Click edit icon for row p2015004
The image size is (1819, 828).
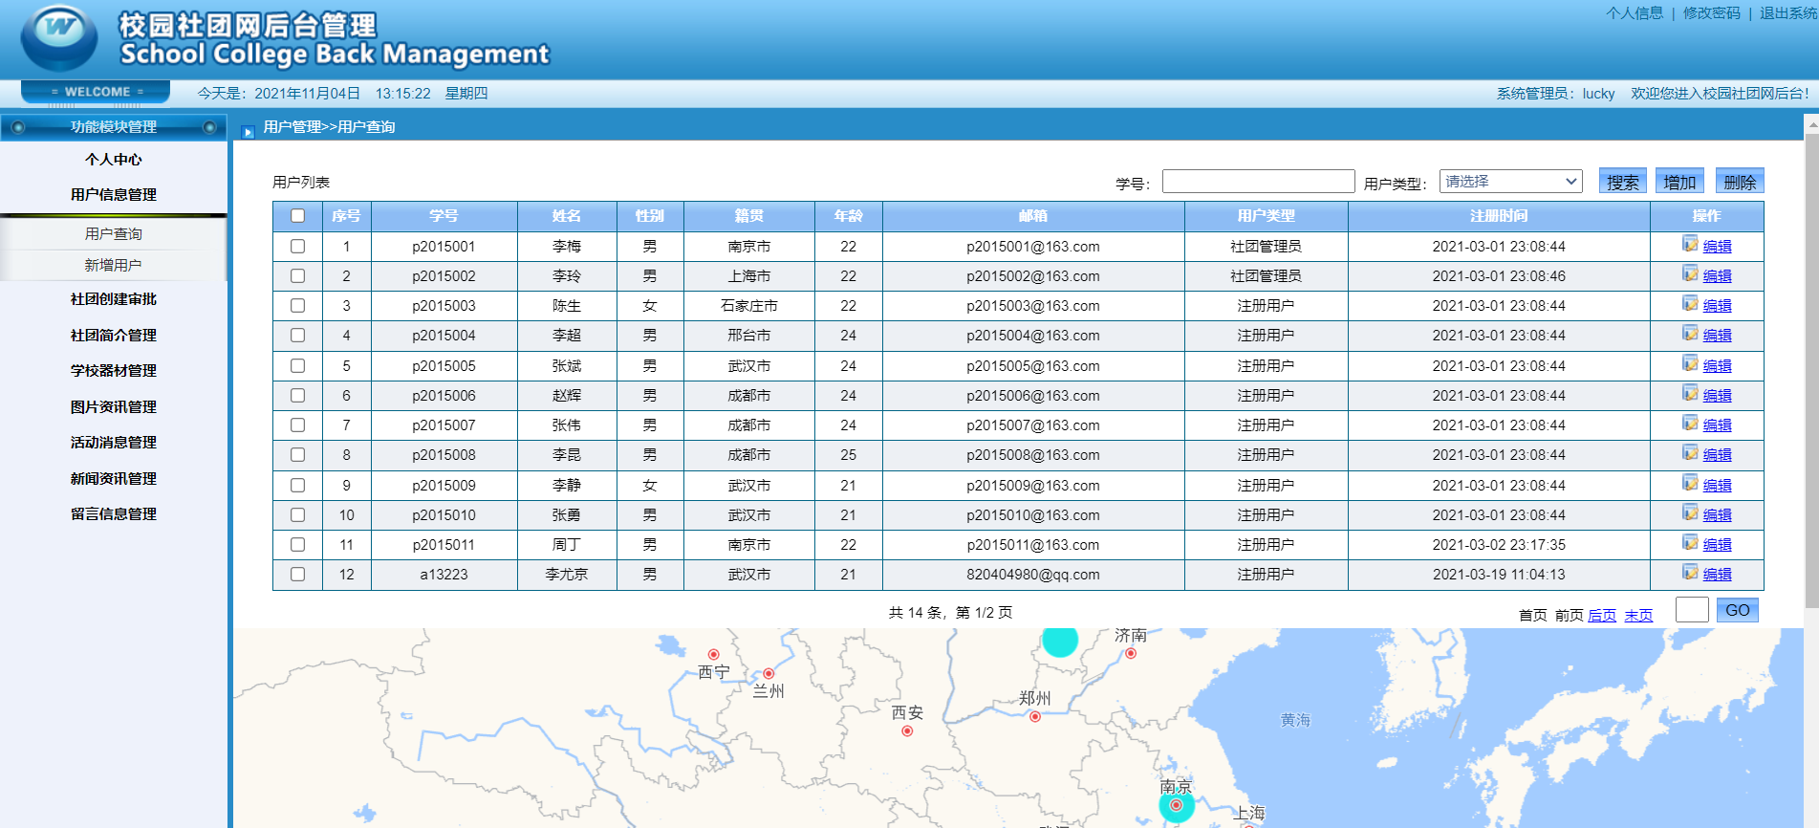point(1690,333)
